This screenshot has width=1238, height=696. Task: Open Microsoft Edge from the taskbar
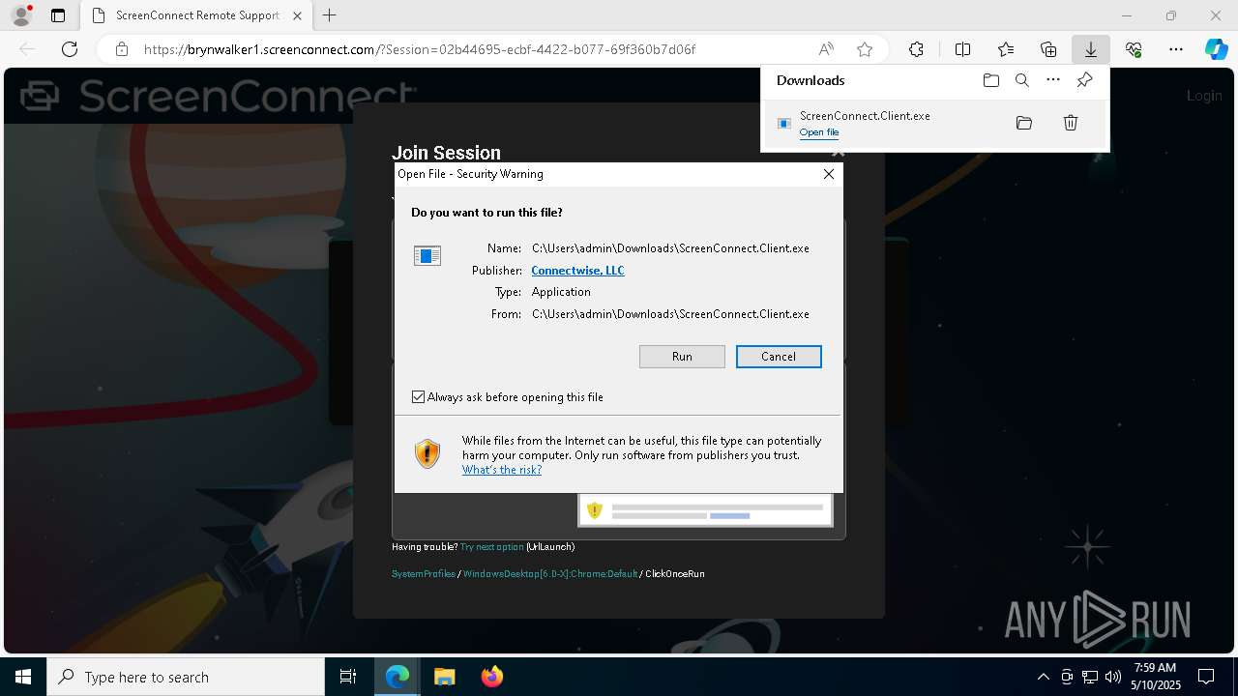point(398,677)
